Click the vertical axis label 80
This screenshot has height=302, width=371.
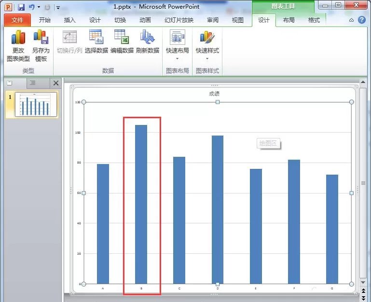coord(79,163)
